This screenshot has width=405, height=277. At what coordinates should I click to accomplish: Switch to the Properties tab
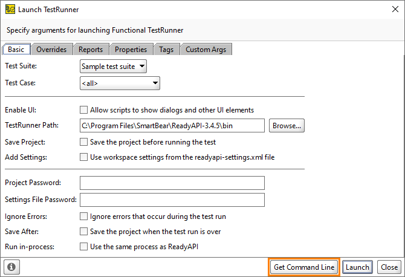coord(131,50)
